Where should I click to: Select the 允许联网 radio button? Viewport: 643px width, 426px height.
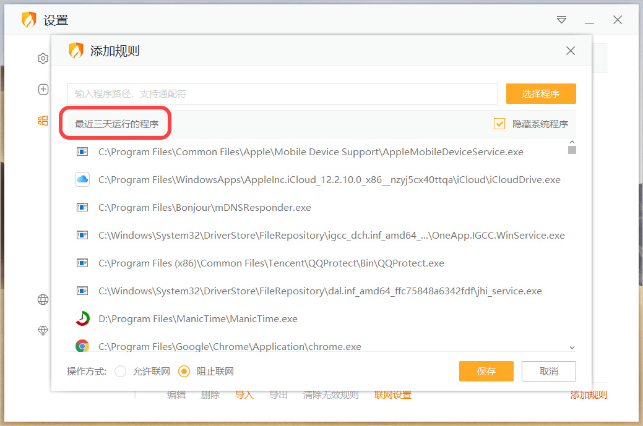point(120,372)
